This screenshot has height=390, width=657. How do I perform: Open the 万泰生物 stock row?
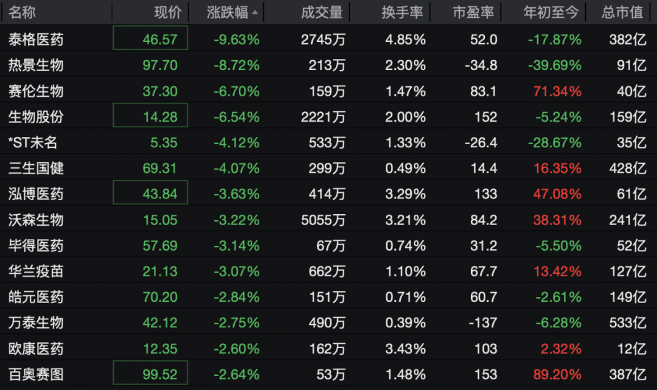[x=328, y=322]
